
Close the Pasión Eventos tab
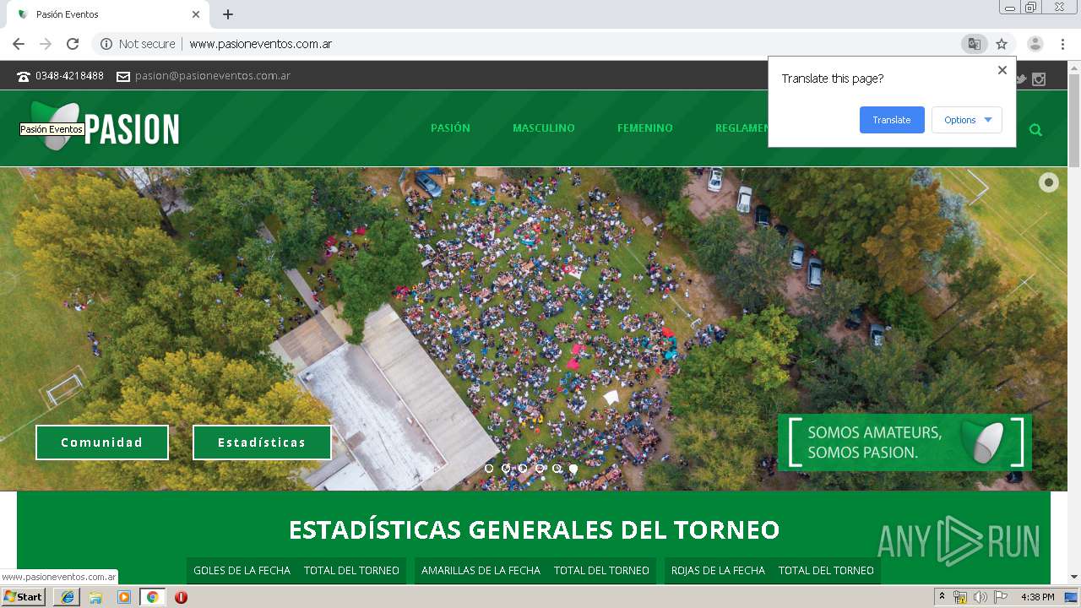pyautogui.click(x=196, y=14)
